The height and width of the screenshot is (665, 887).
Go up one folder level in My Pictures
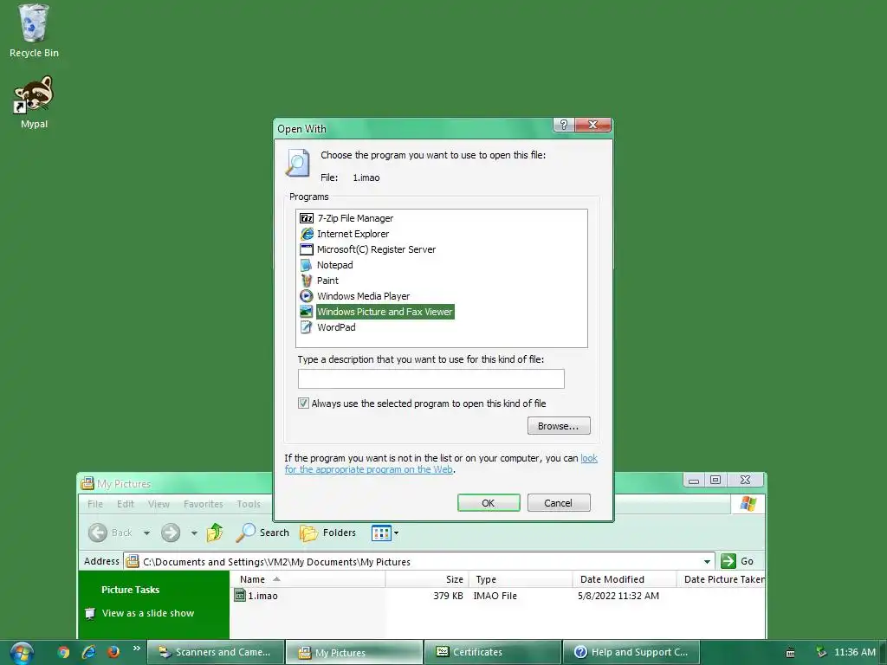(215, 533)
